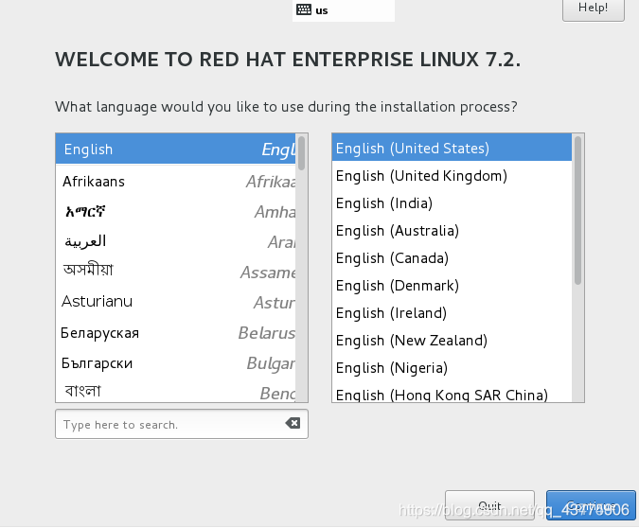Choose English (Ireland) locale
This screenshot has height=528, width=639.
(x=452, y=313)
